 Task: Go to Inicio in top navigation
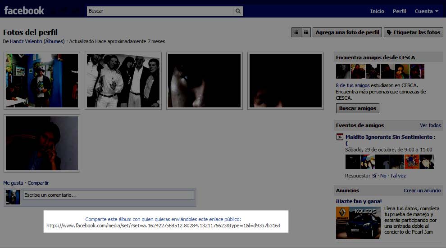(x=377, y=11)
